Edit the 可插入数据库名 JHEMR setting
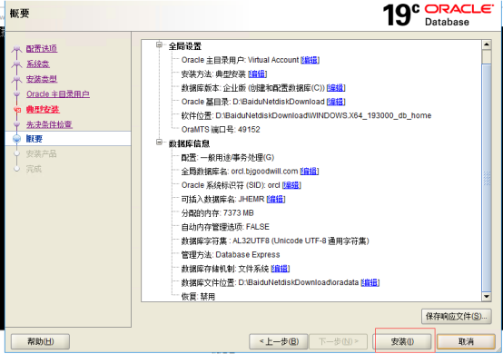 point(276,199)
